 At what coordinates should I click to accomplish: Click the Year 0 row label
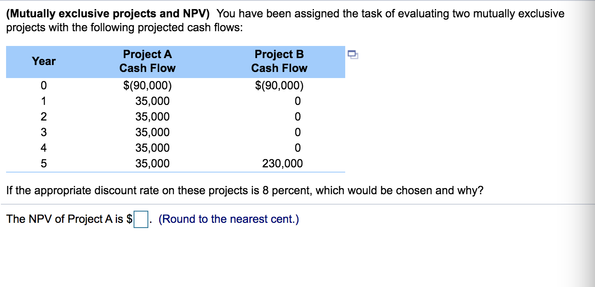click(x=43, y=85)
